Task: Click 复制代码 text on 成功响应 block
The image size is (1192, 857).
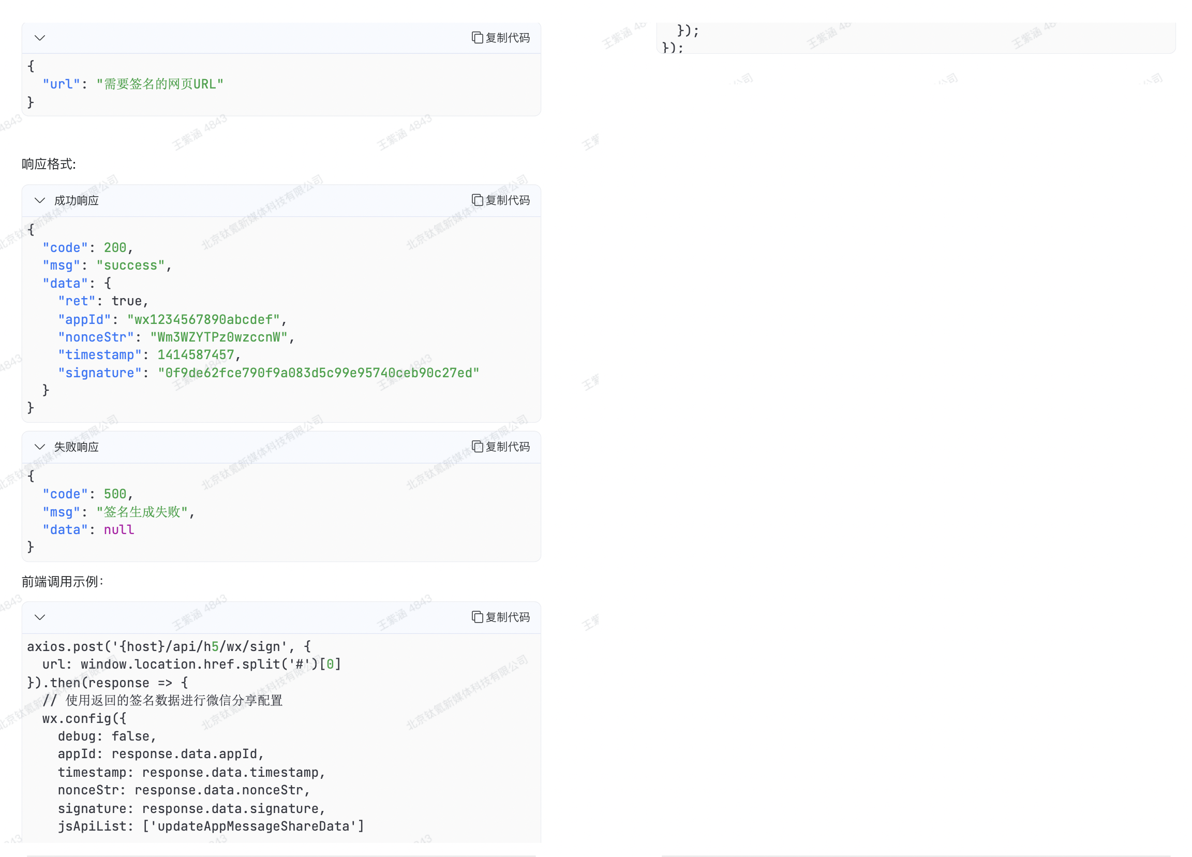Action: coord(507,200)
